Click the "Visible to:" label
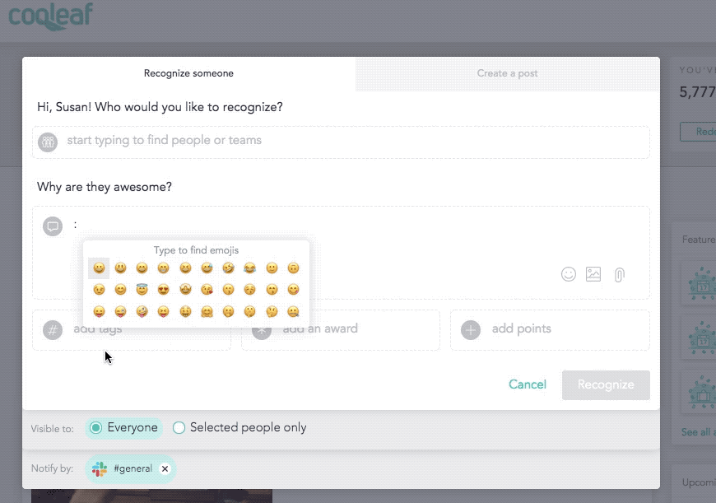 coord(52,429)
